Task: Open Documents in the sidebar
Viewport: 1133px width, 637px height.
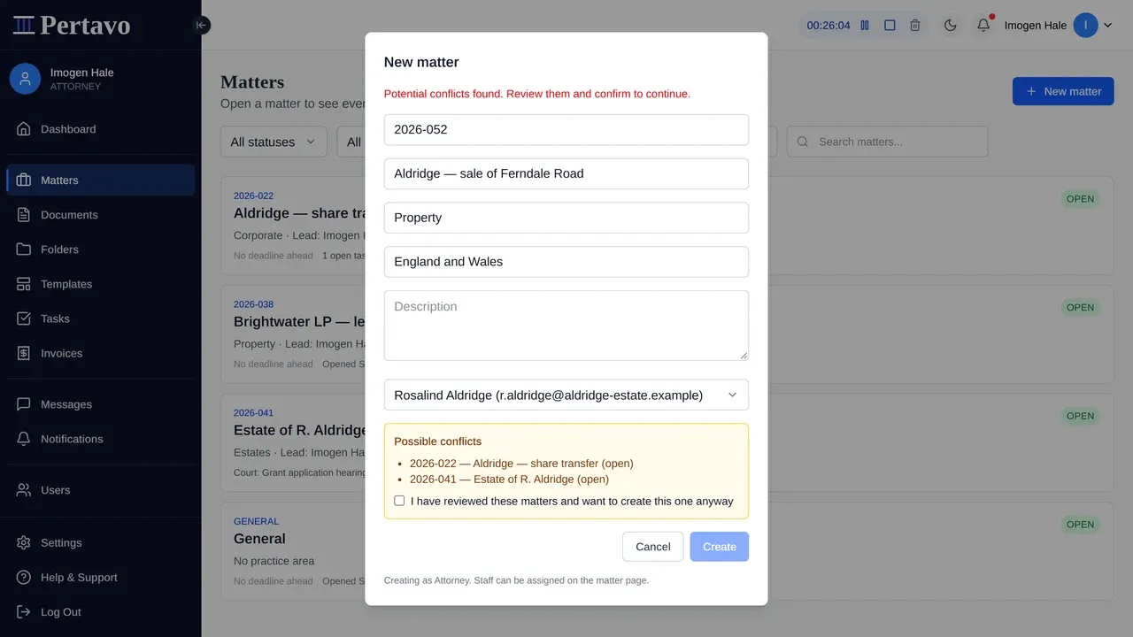Action: click(x=101, y=215)
